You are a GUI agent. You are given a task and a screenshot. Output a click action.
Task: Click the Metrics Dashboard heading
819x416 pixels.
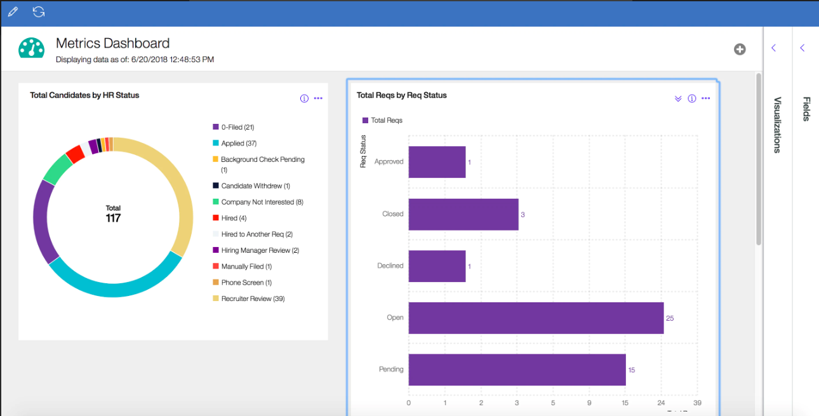113,43
